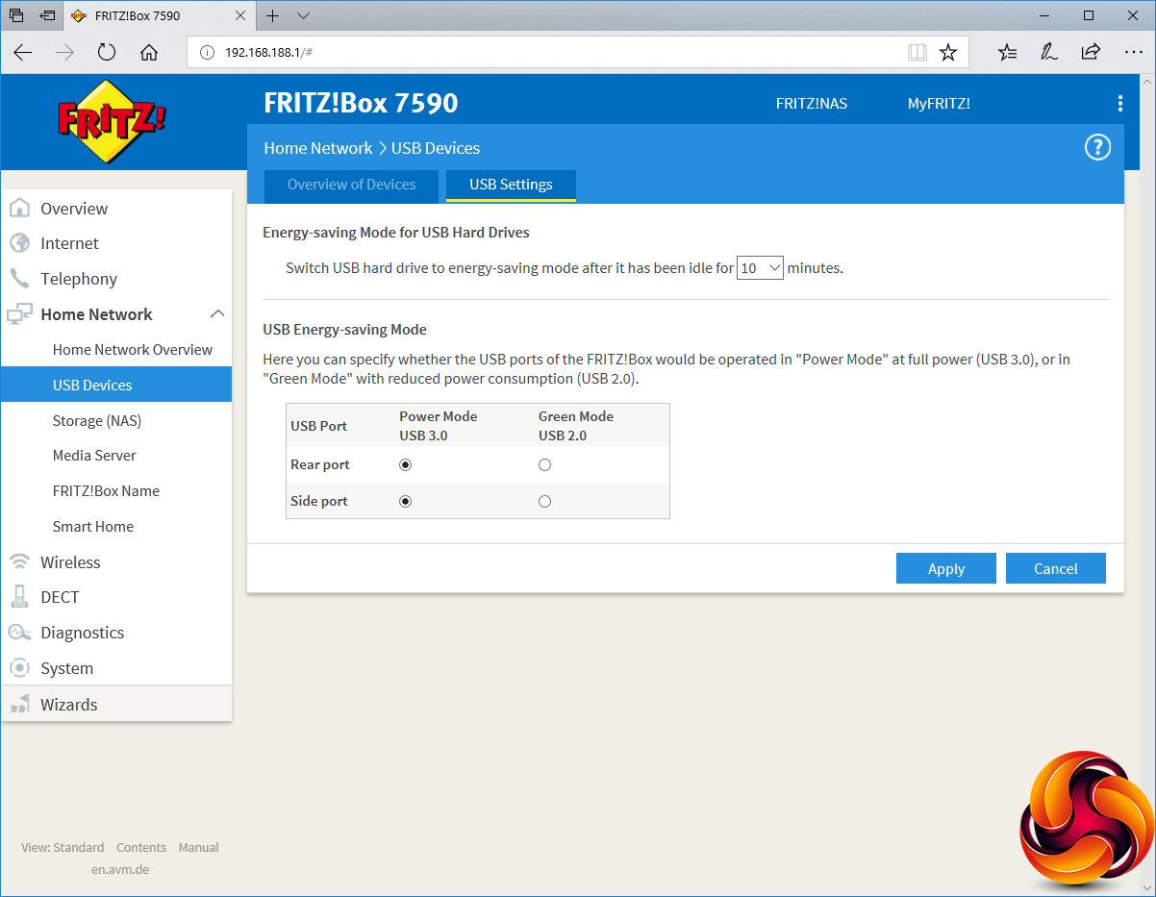
Task: Select Green Mode for Rear port
Action: (544, 464)
